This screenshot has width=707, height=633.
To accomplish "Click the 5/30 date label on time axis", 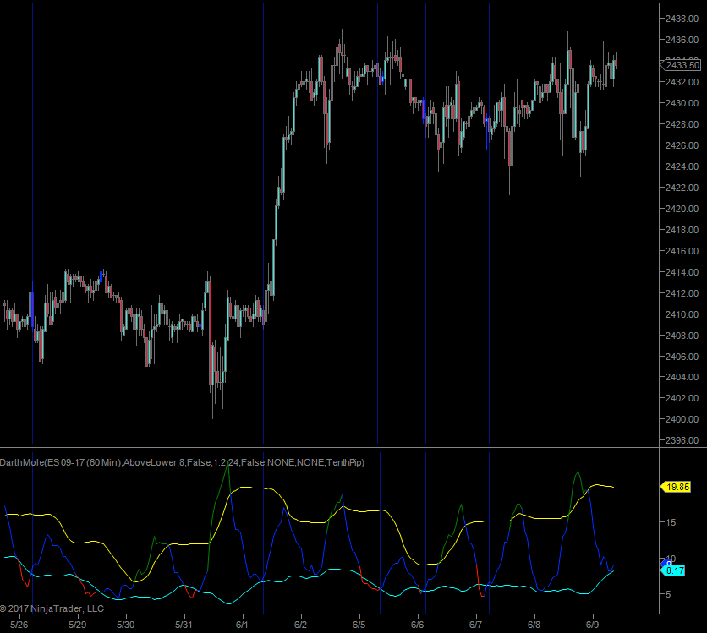I will click(126, 625).
